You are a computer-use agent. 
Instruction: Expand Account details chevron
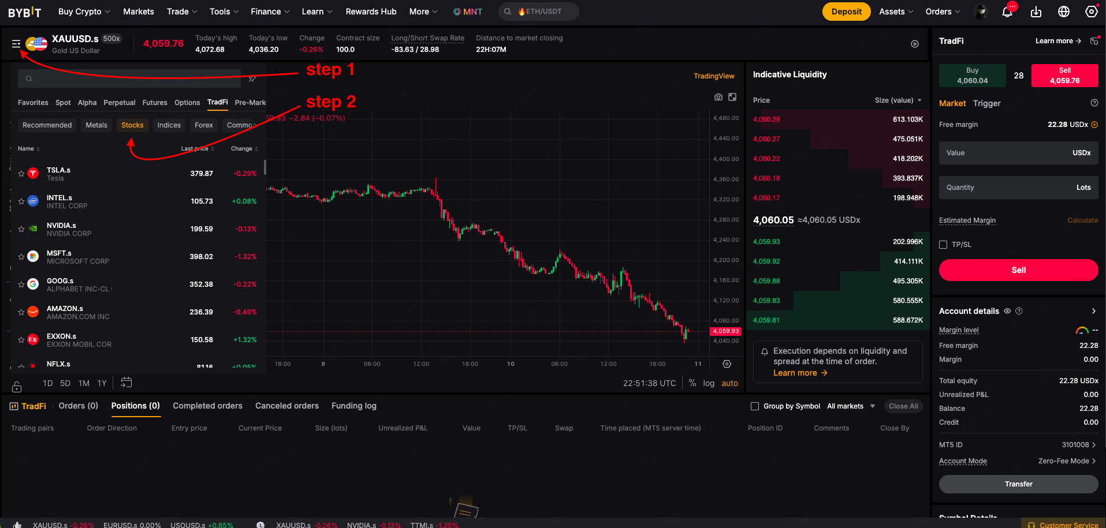[x=1093, y=311]
